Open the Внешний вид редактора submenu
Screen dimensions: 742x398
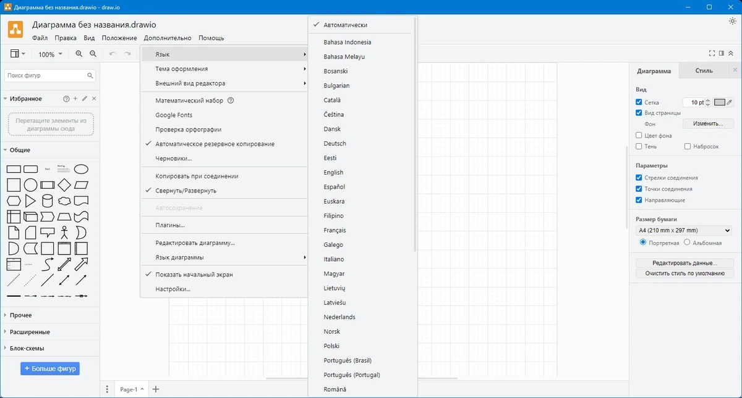224,83
